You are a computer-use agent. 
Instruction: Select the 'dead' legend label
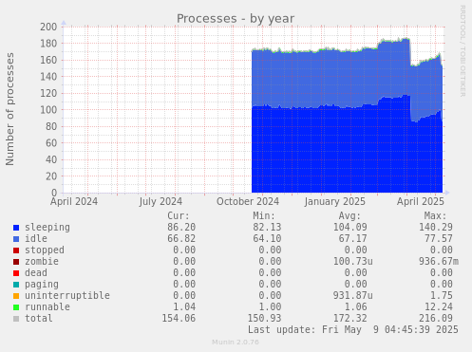36,272
